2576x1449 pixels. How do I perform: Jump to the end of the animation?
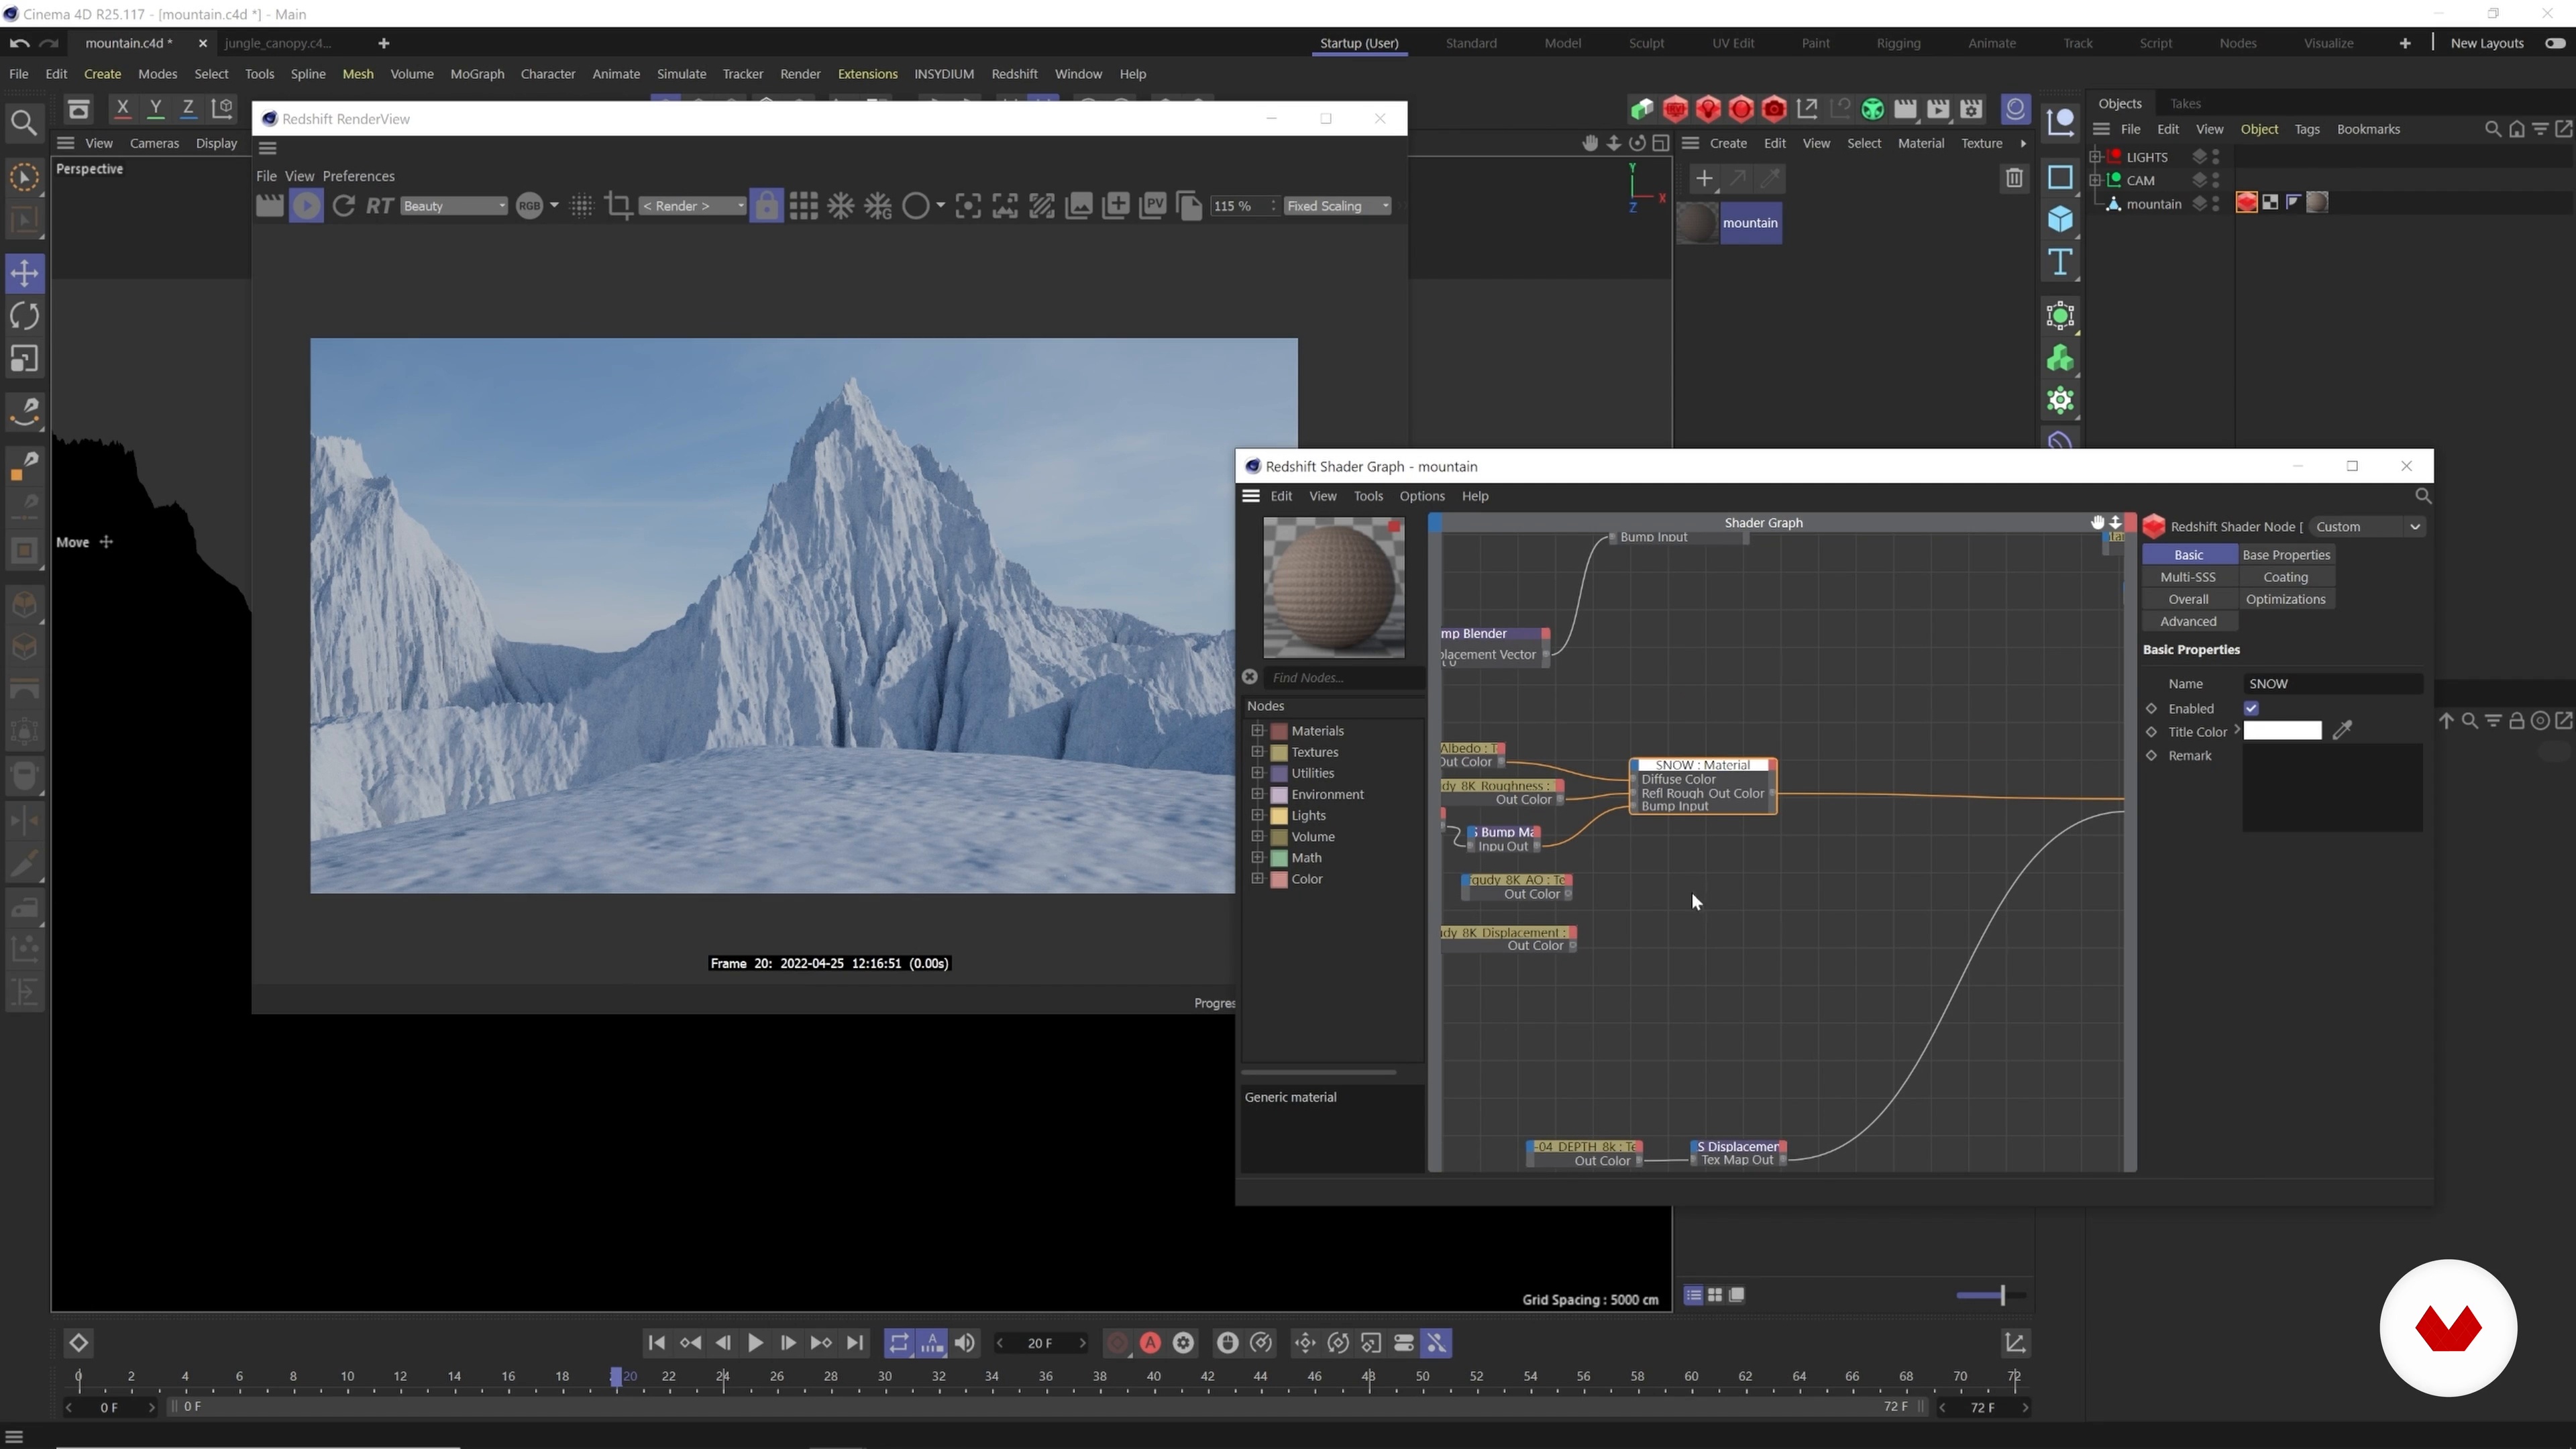pyautogui.click(x=855, y=1343)
